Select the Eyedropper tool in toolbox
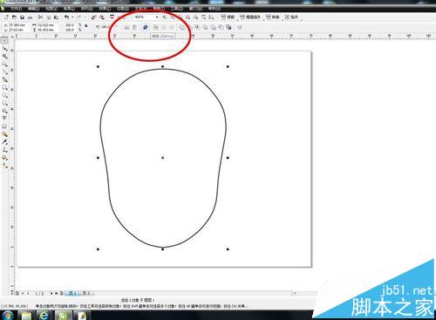The height and width of the screenshot is (320, 436). pyautogui.click(x=4, y=142)
